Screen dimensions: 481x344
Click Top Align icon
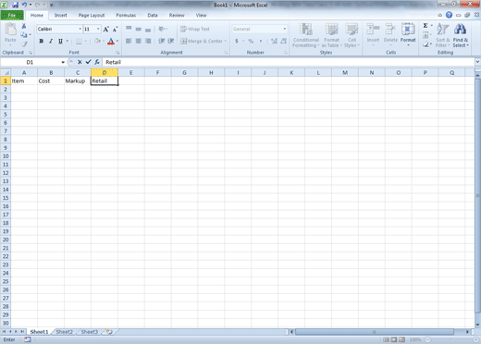point(129,29)
